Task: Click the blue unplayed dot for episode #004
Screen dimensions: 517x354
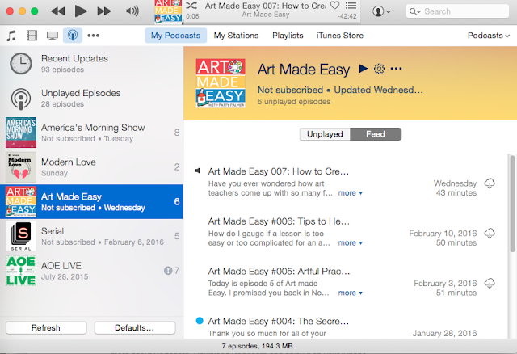Action: [x=200, y=321]
